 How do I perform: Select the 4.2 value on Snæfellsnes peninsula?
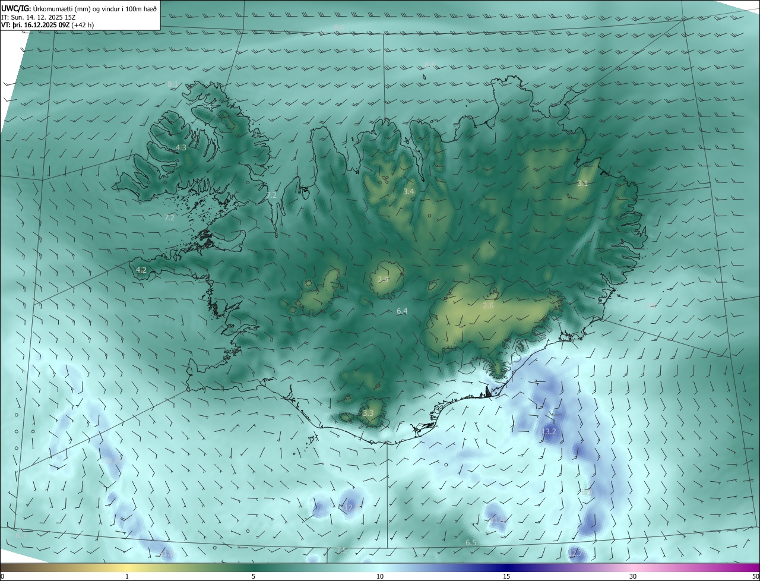point(141,270)
